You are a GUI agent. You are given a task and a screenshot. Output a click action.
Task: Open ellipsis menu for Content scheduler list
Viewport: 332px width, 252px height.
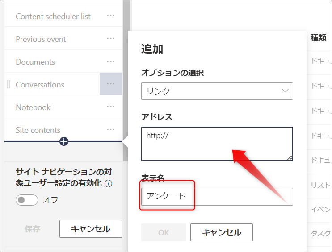(x=111, y=16)
